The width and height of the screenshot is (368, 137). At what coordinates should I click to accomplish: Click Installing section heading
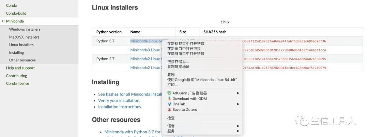106,82
